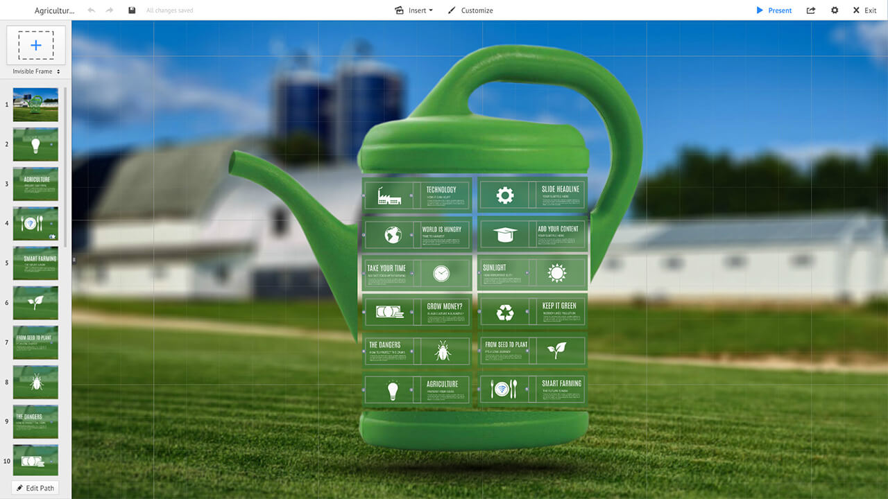The width and height of the screenshot is (888, 499).
Task: Select the recycle icon on canvas
Action: click(x=504, y=313)
